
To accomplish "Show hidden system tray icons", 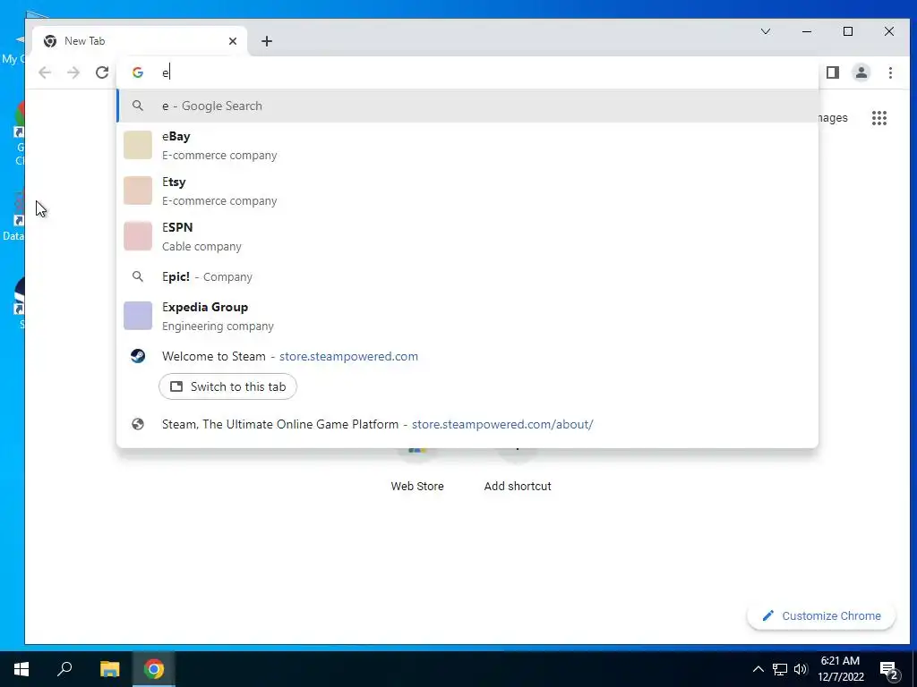I will pos(758,669).
